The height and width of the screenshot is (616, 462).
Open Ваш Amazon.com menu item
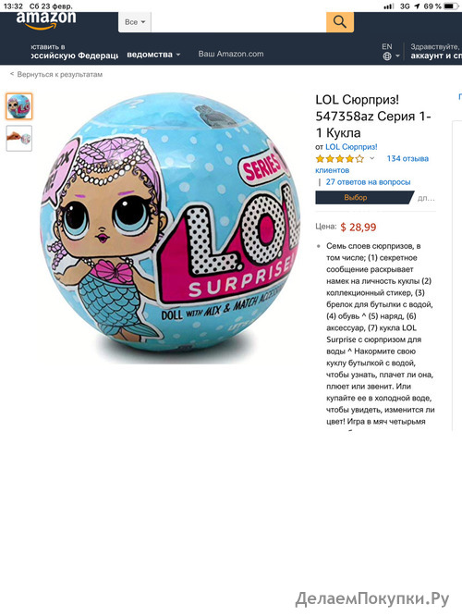(231, 54)
